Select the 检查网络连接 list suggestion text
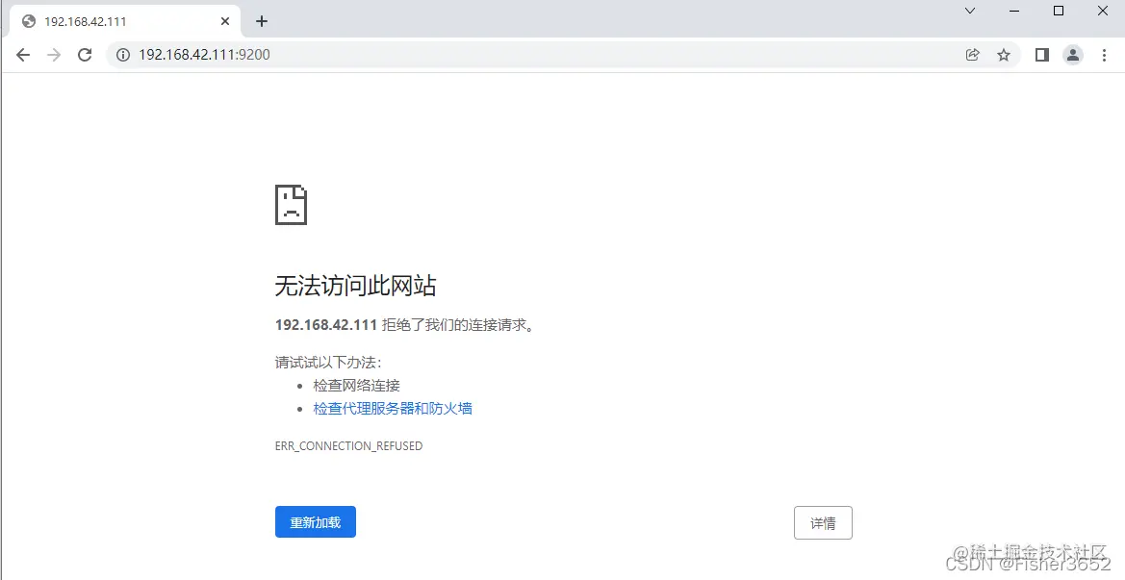 [356, 385]
